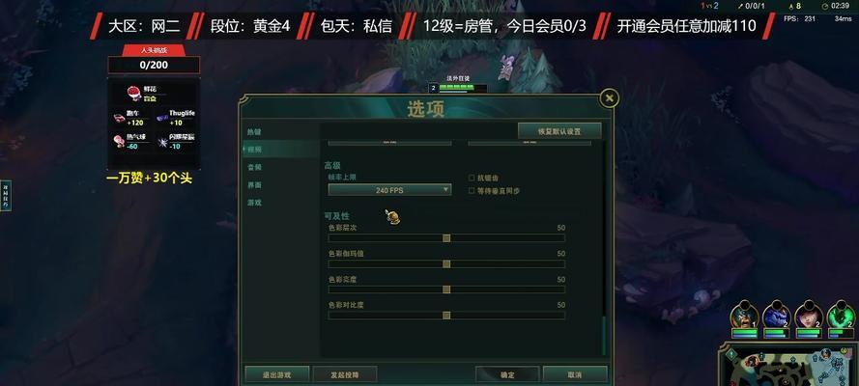859x386 pixels.
Task: Click the 热气球 balloon gift icon
Action: [x=119, y=141]
